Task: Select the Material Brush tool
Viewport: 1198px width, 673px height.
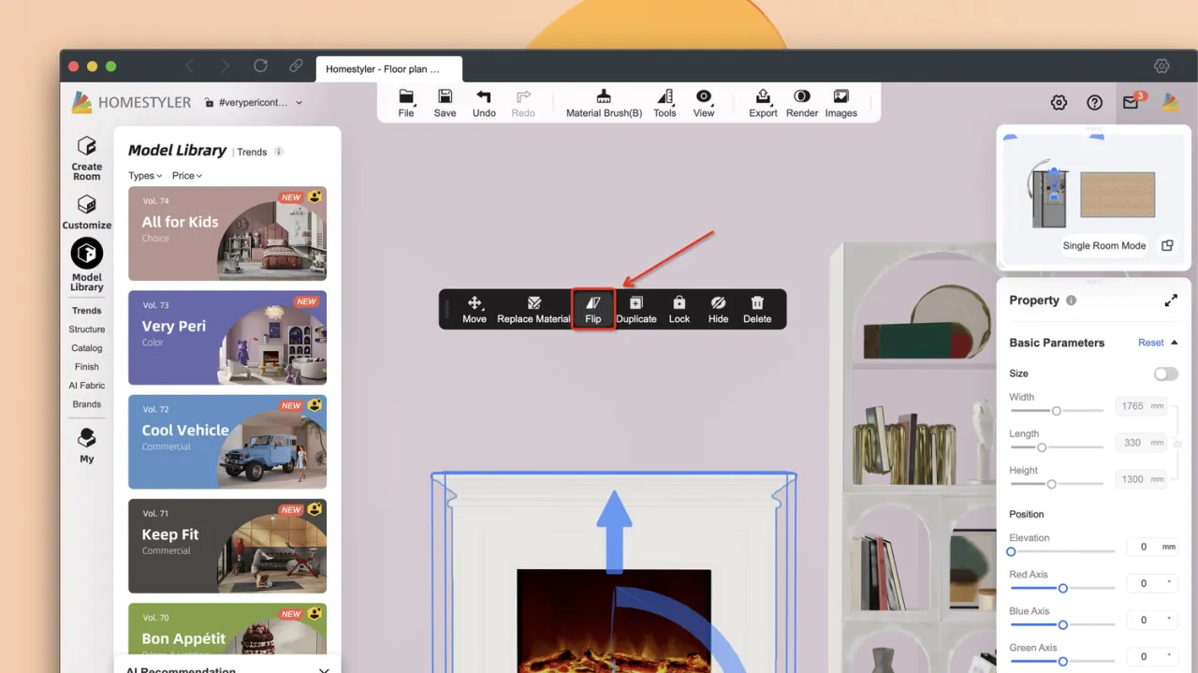Action: 604,103
